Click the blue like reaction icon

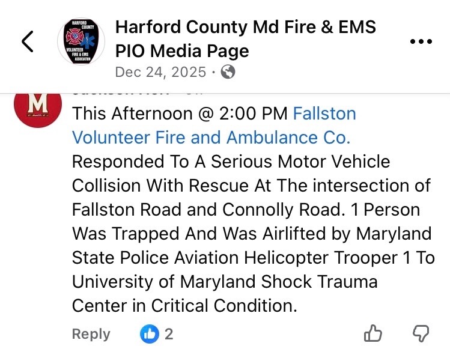click(x=149, y=334)
